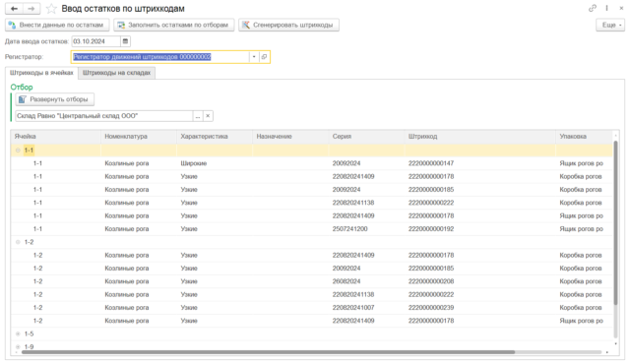Open the vertical dots form menu

(606, 8)
